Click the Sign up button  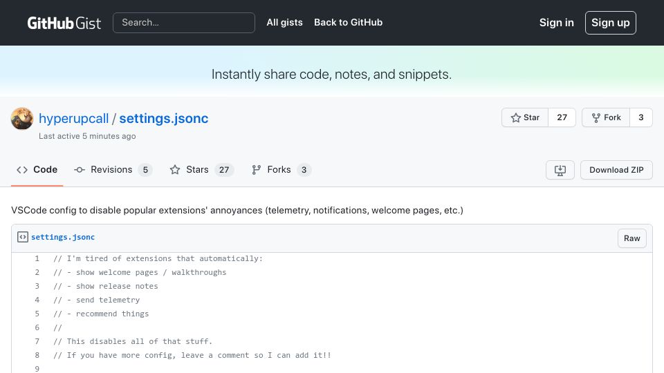610,23
